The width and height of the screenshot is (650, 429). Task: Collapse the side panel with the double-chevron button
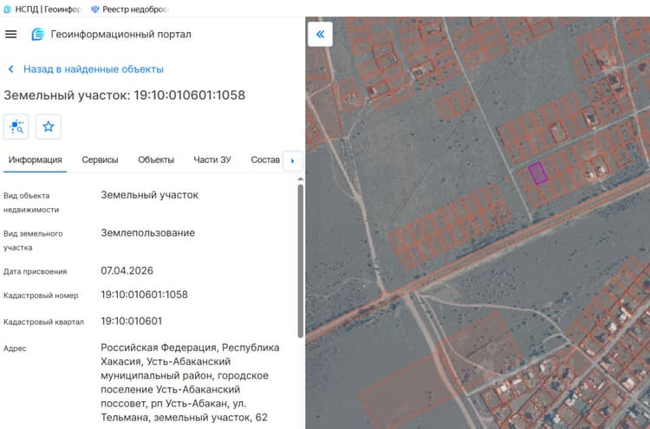pos(320,34)
